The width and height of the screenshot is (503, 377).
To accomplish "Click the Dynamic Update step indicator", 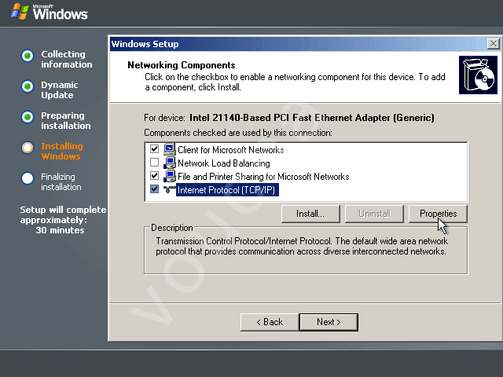I will pyautogui.click(x=28, y=86).
